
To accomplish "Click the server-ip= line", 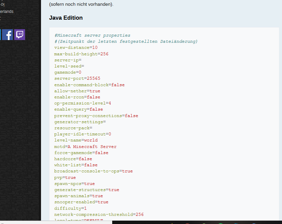I will tap(68, 60).
